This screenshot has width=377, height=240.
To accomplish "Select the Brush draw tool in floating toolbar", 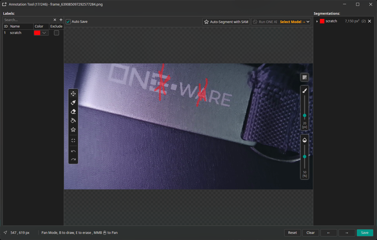I will (x=73, y=103).
